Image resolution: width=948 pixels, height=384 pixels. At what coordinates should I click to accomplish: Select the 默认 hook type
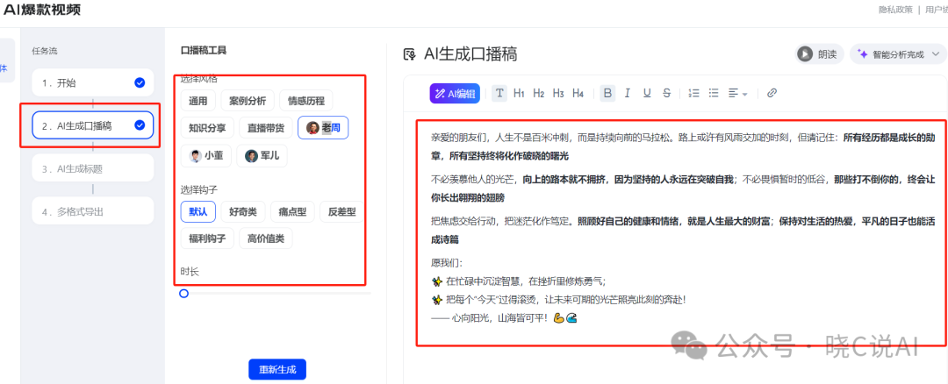[197, 211]
